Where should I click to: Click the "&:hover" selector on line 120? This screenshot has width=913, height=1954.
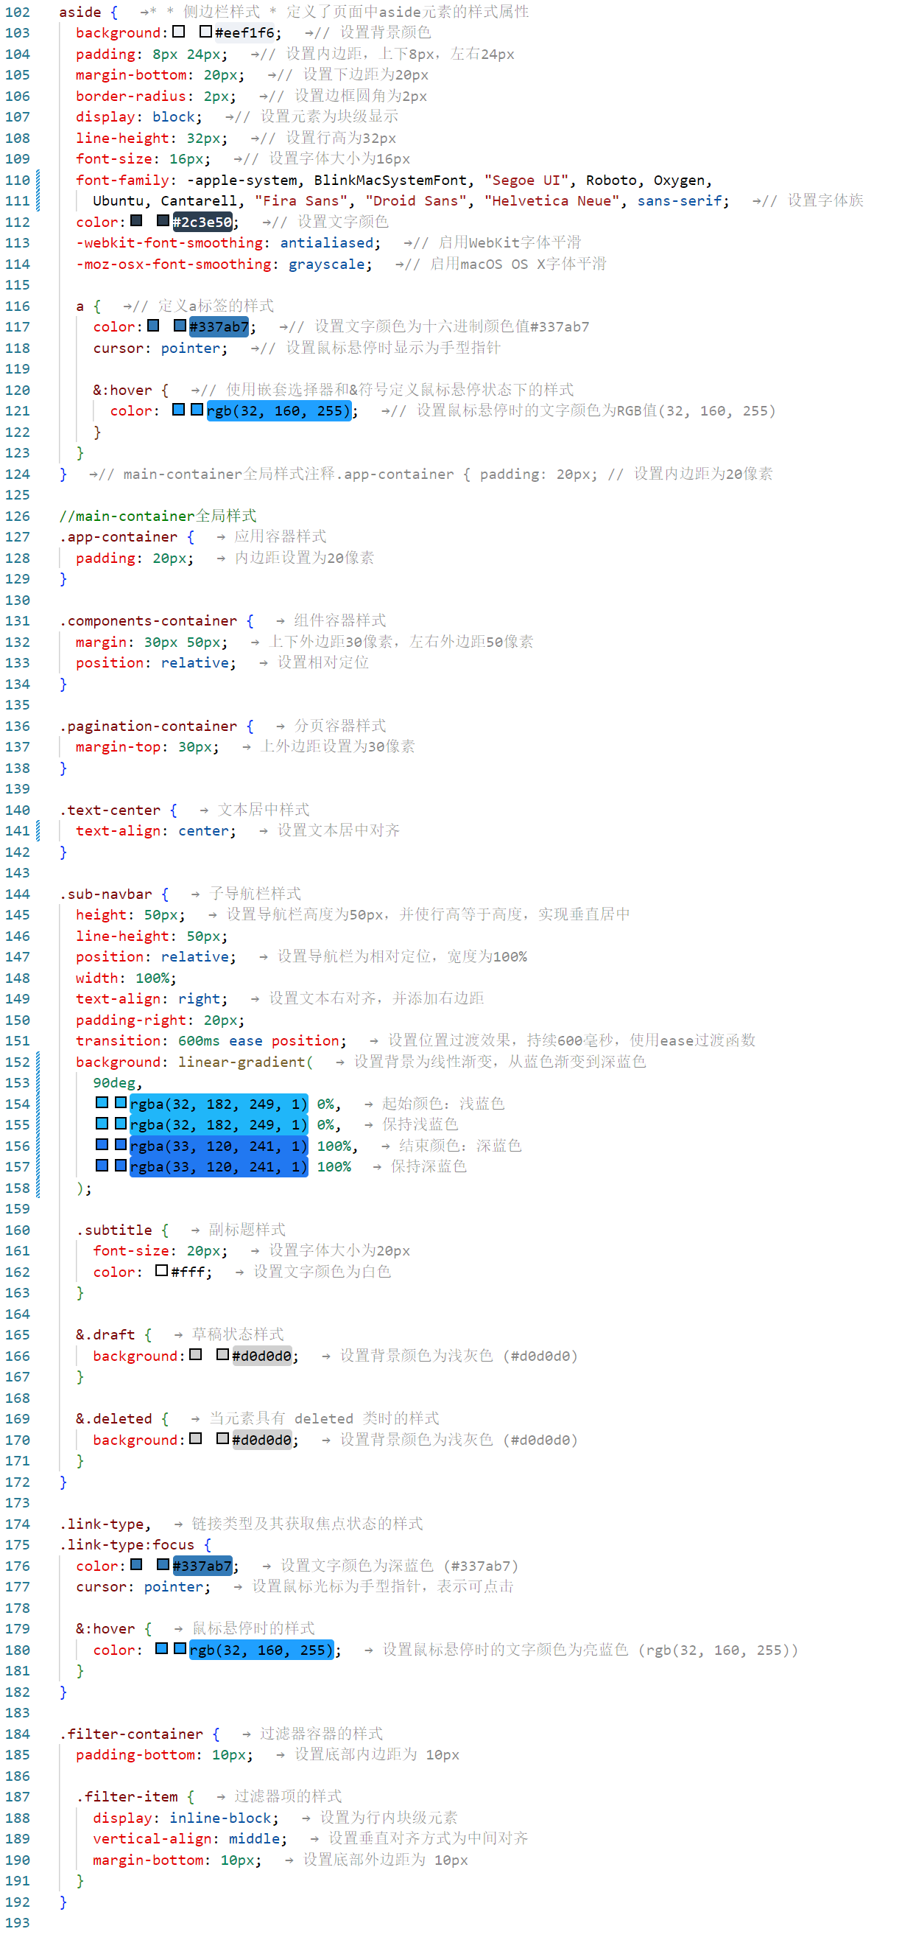[122, 390]
